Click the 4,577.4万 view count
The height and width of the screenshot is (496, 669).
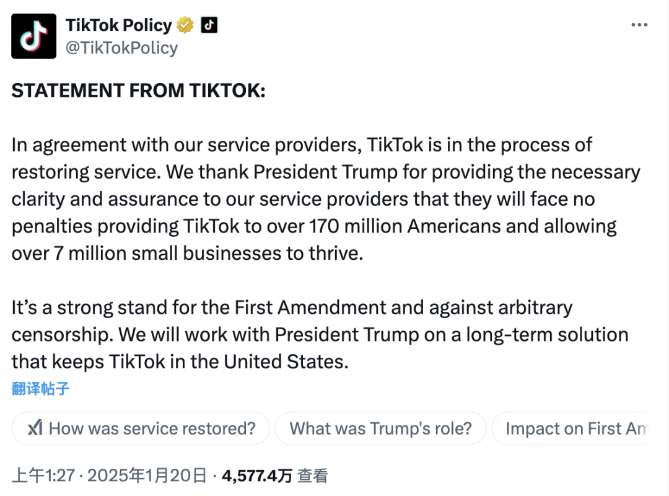coord(257,476)
